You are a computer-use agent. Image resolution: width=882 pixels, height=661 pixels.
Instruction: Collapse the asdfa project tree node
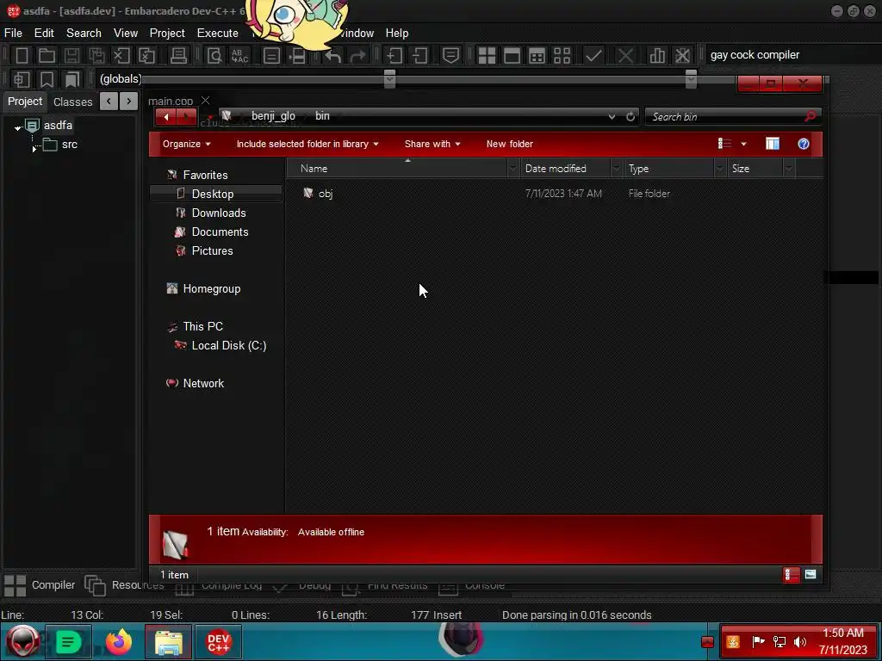17,128
